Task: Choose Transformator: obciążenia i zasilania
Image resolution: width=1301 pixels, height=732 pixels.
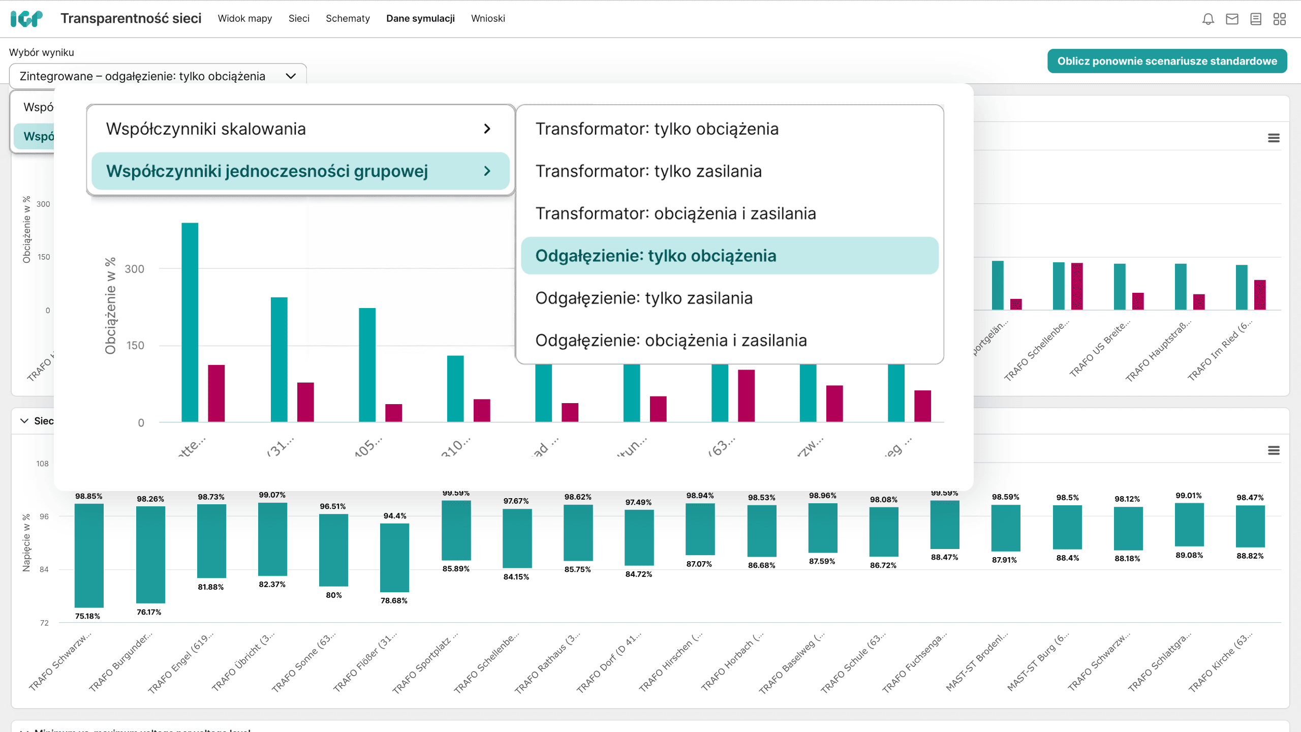Action: point(675,213)
